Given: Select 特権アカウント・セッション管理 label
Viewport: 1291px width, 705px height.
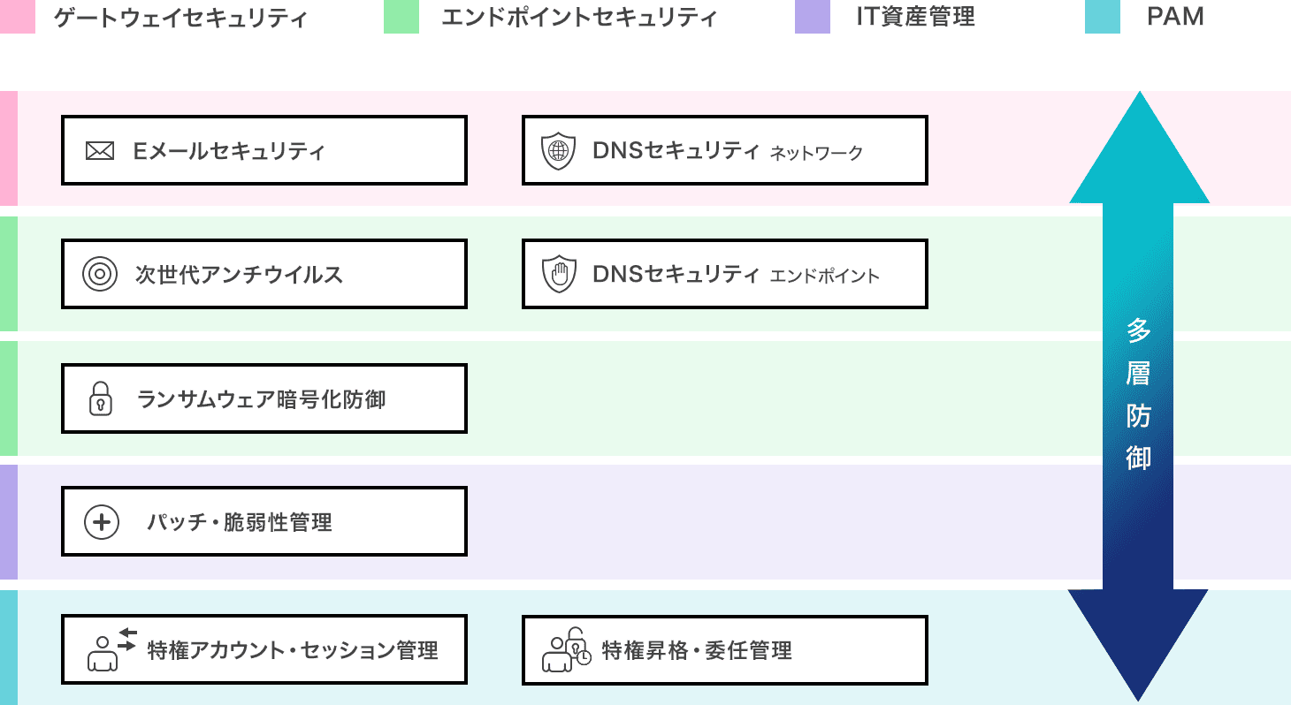Looking at the screenshot, I should (293, 651).
